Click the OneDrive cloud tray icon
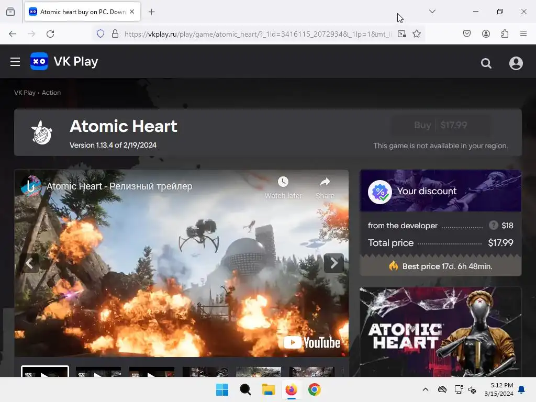The image size is (536, 402). click(442, 389)
